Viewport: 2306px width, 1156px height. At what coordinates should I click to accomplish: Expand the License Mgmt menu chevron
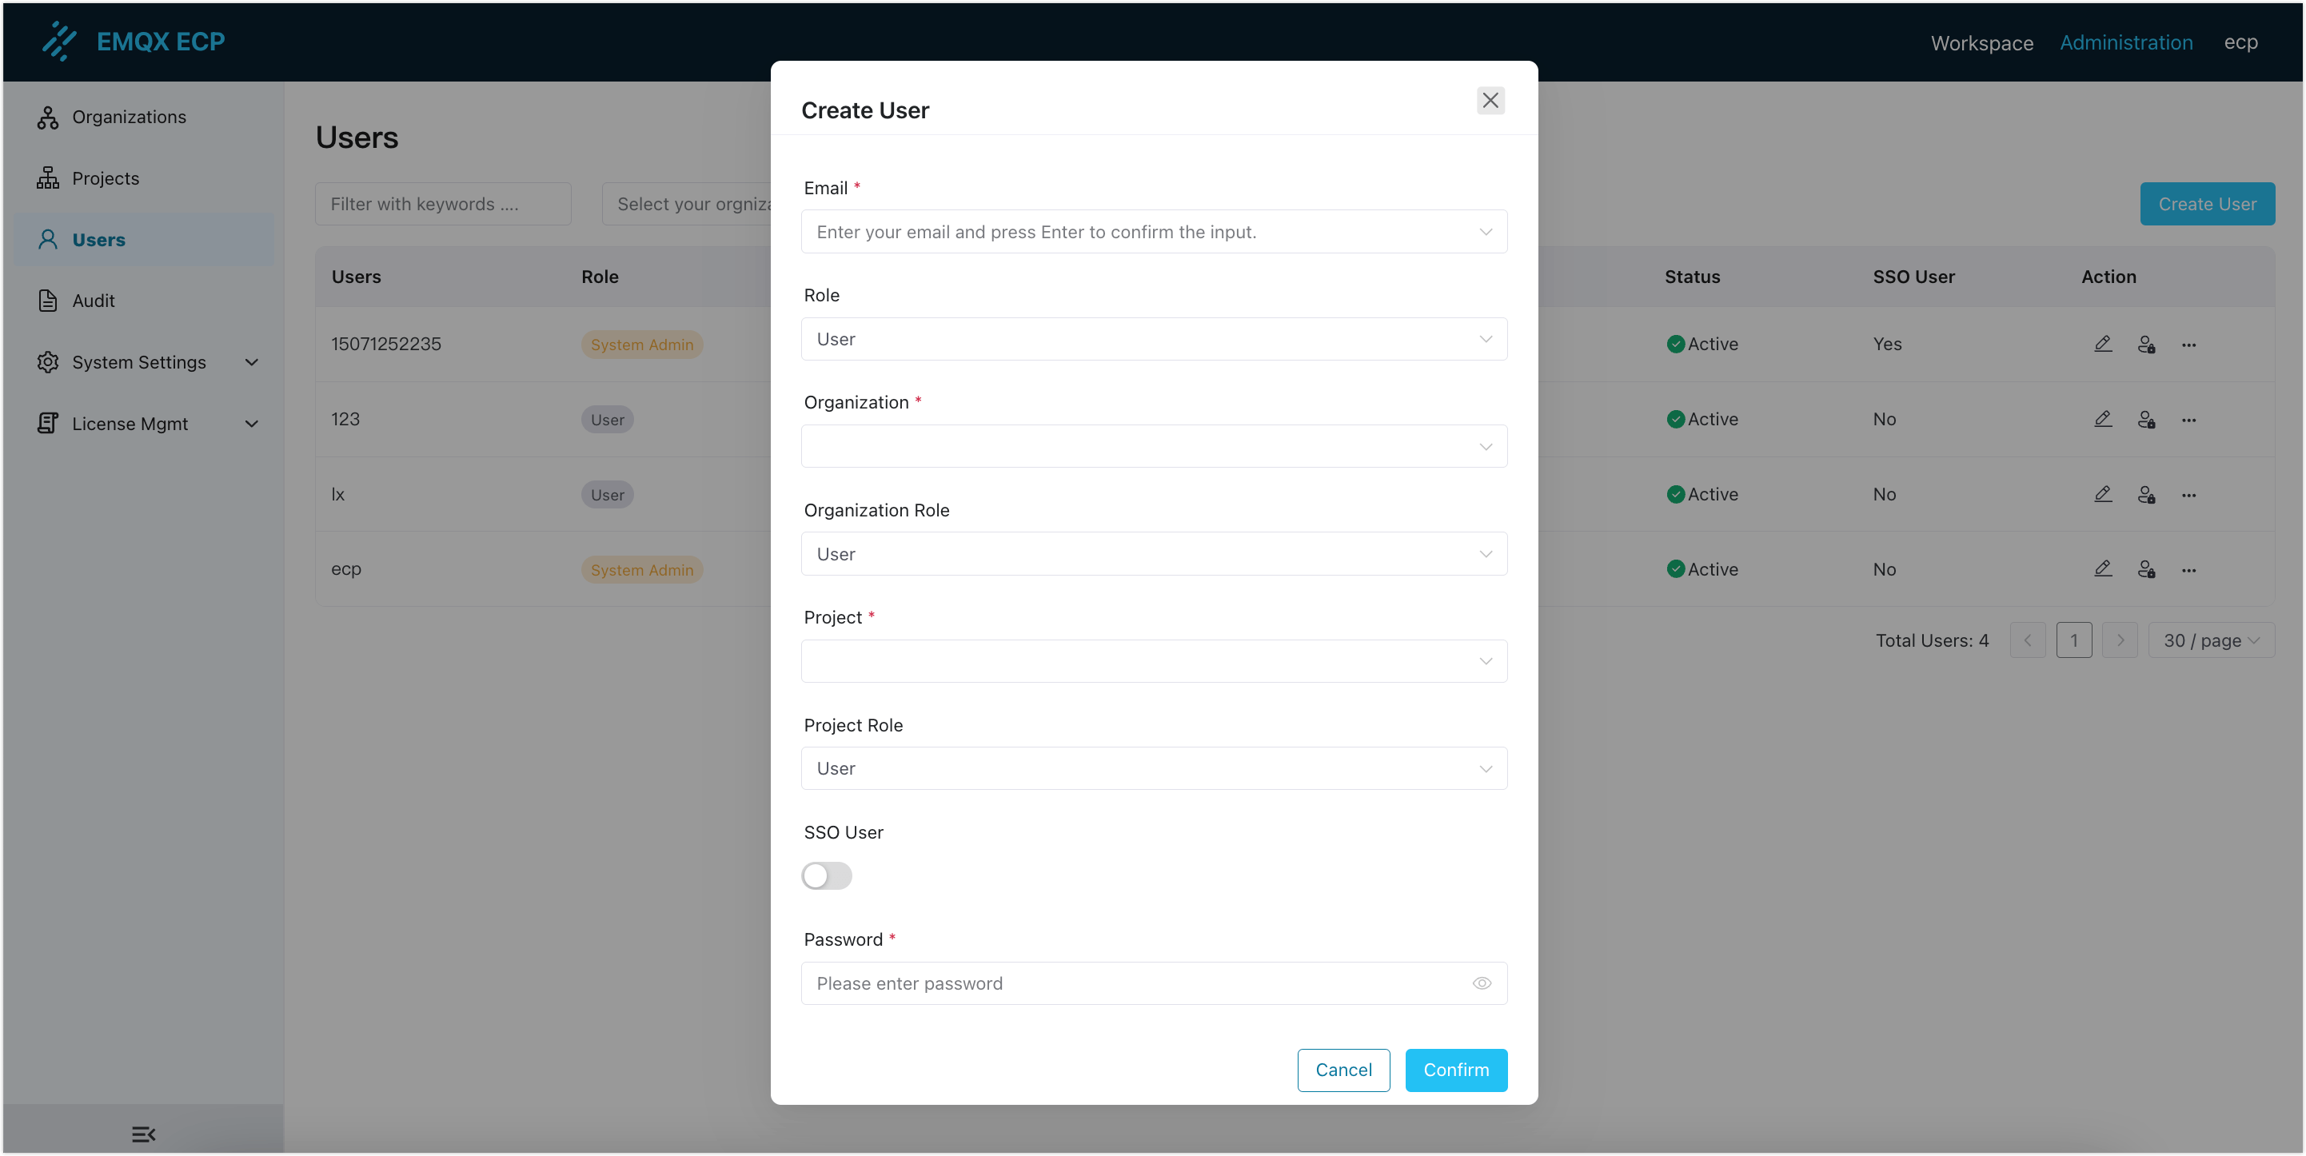(252, 423)
